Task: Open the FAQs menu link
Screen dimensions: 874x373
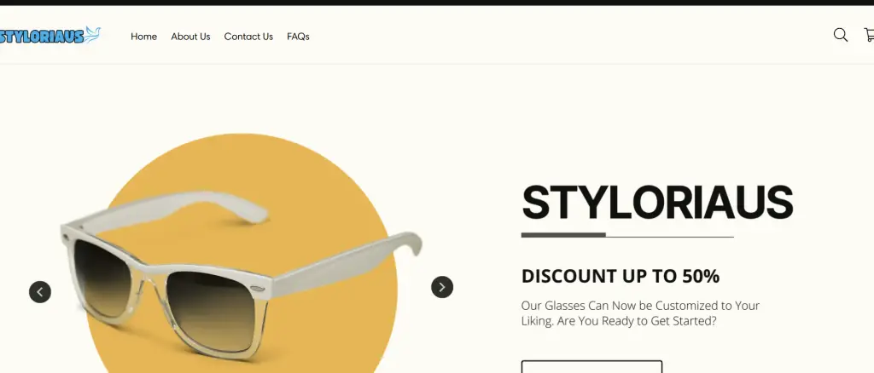Action: pos(298,37)
